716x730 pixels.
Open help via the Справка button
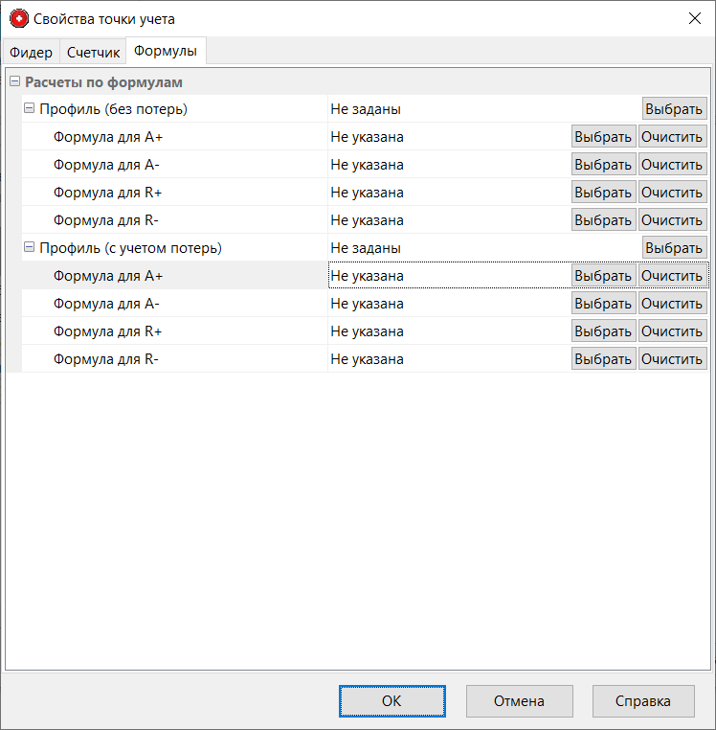tap(643, 700)
